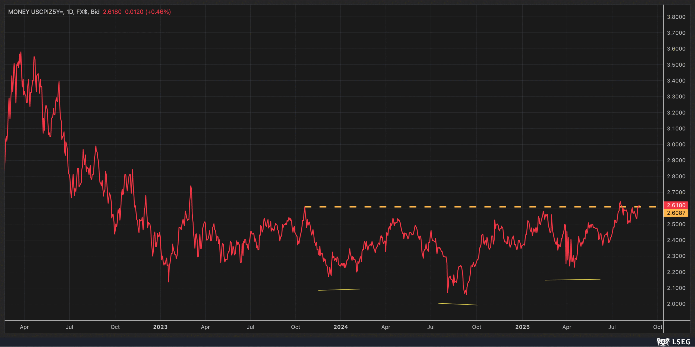Click the 3.4000 price axis label

pos(676,81)
